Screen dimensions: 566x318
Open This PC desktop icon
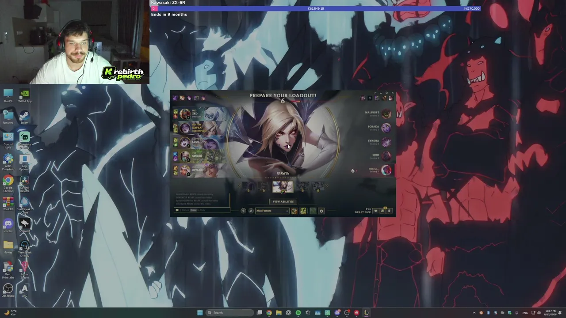click(x=8, y=95)
